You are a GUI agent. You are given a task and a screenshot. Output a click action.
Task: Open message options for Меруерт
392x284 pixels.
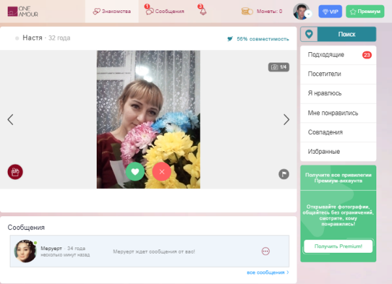[x=265, y=251]
